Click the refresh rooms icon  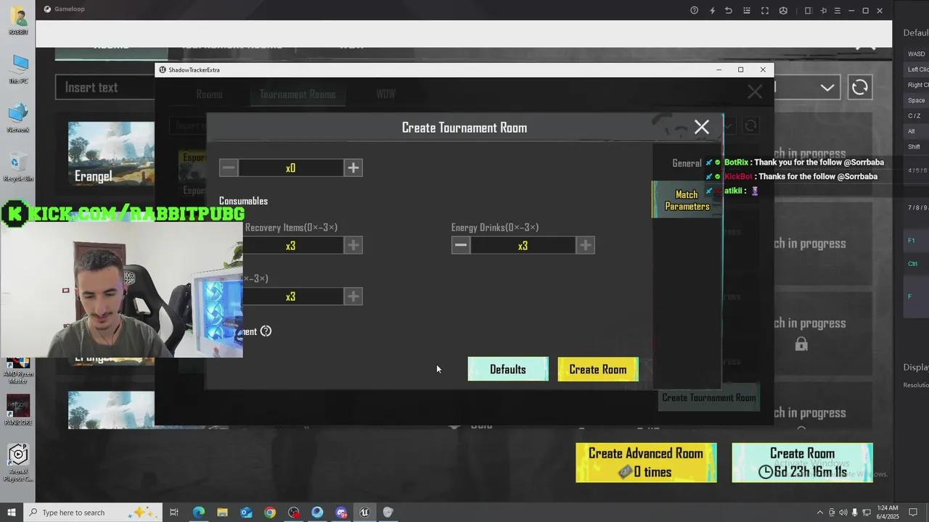point(859,87)
